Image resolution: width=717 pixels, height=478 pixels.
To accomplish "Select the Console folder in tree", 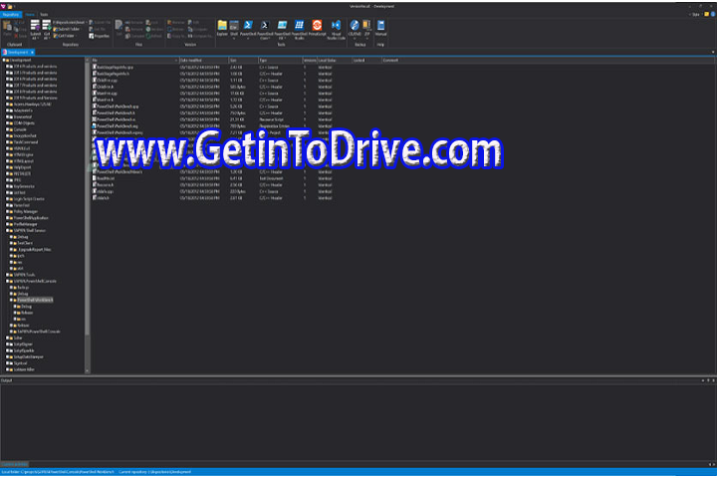I will (20, 129).
